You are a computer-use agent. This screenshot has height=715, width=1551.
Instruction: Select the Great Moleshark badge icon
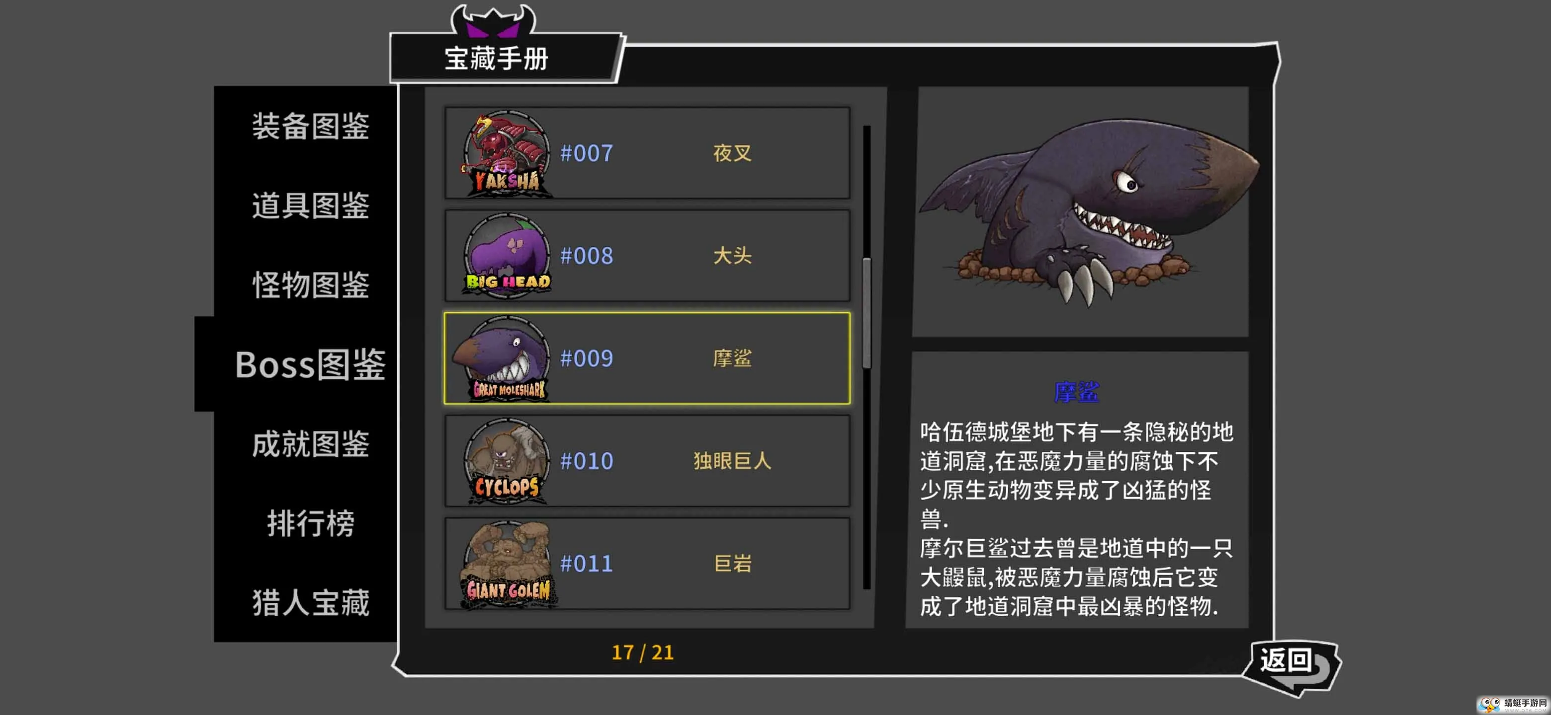[501, 358]
